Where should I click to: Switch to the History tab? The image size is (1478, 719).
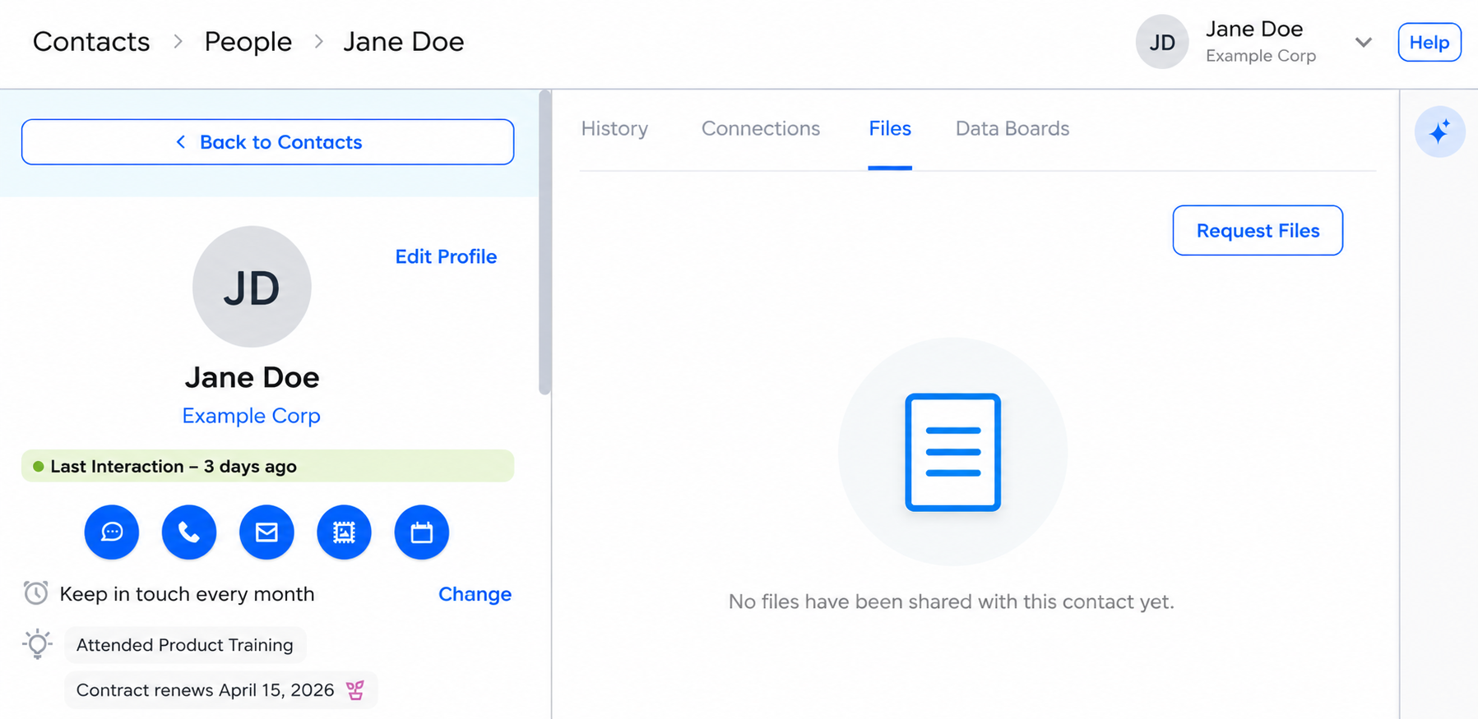click(x=614, y=129)
